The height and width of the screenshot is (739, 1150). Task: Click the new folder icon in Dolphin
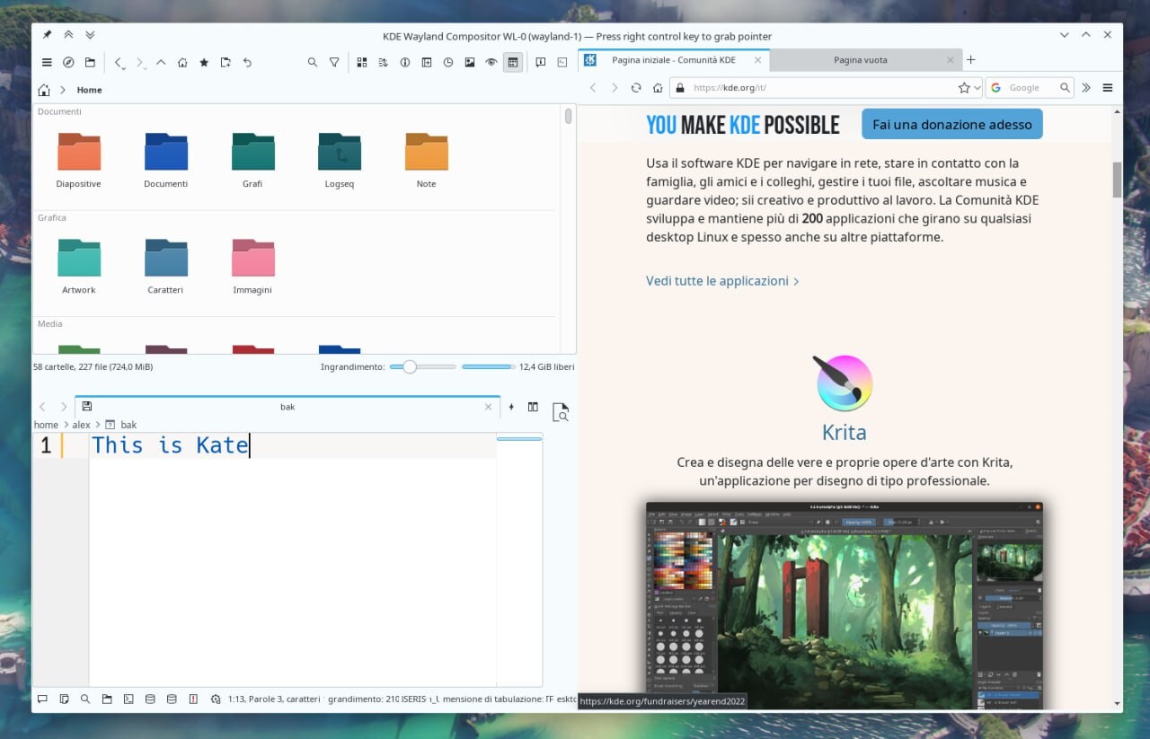(226, 63)
